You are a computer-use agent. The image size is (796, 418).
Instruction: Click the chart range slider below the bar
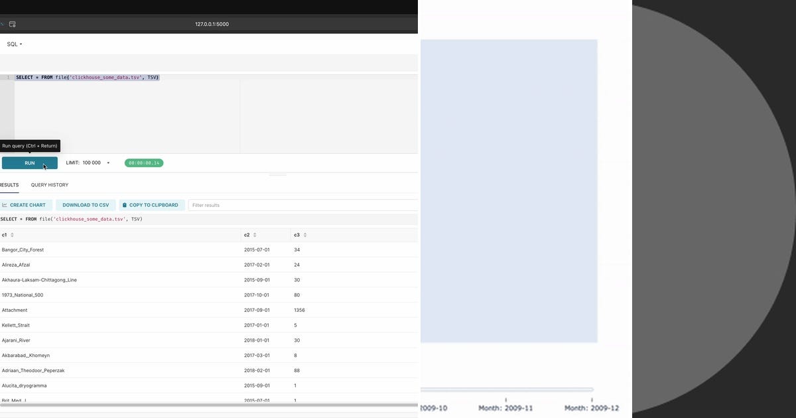pyautogui.click(x=507, y=389)
